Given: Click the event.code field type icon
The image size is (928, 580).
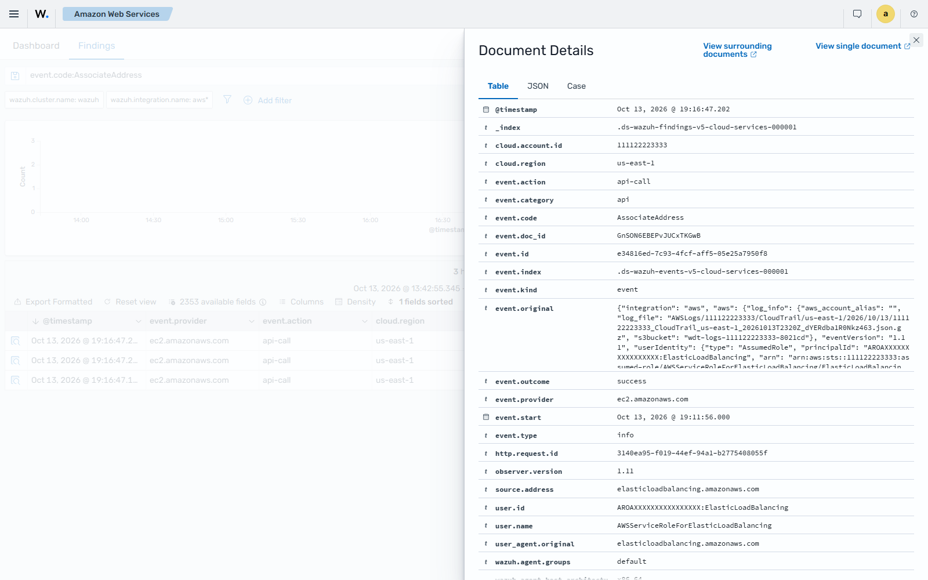Looking at the screenshot, I should (x=486, y=218).
